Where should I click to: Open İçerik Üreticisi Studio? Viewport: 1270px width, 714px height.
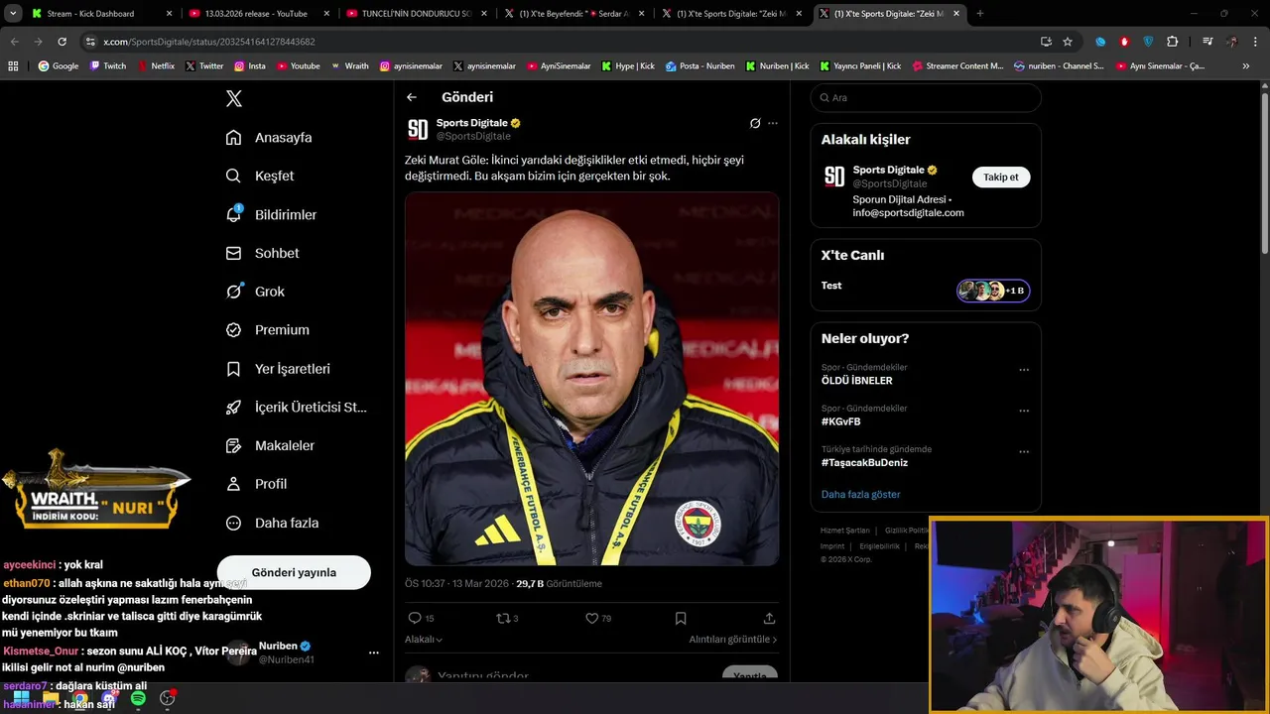pos(296,407)
